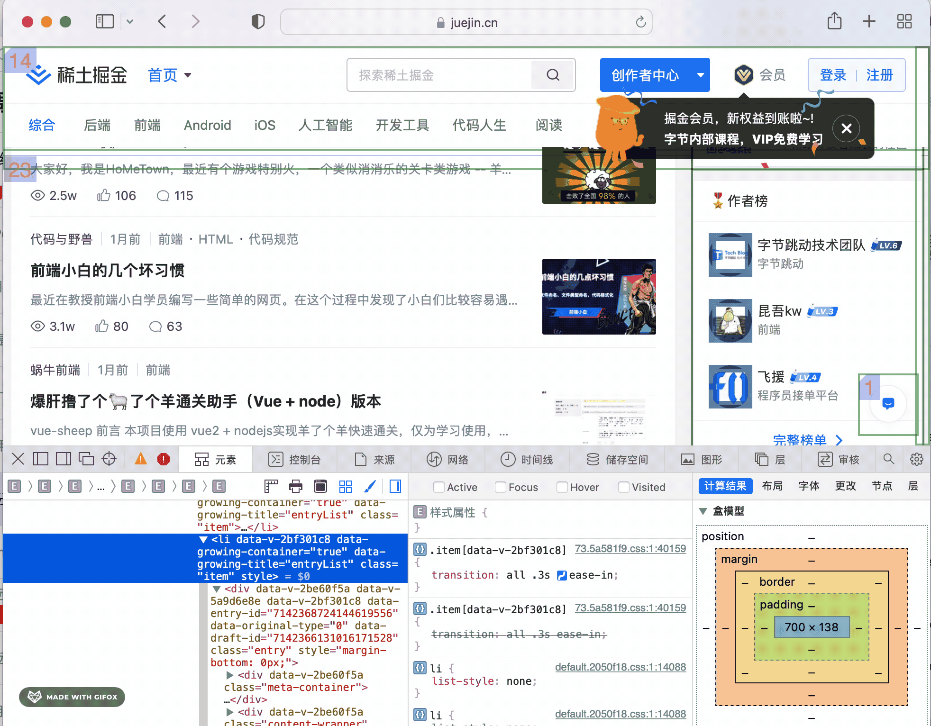
Task: Click the feedback chat bubble icon
Action: point(888,404)
